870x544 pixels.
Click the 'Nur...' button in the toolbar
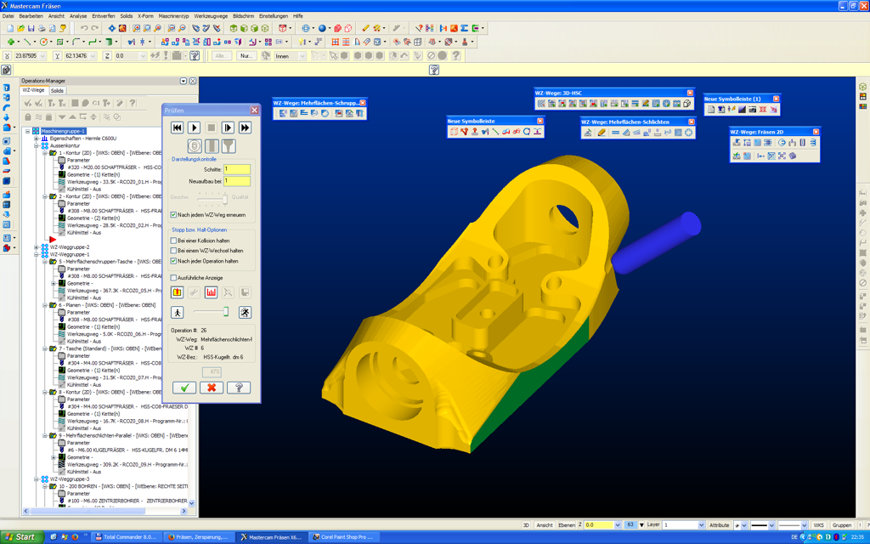(247, 56)
